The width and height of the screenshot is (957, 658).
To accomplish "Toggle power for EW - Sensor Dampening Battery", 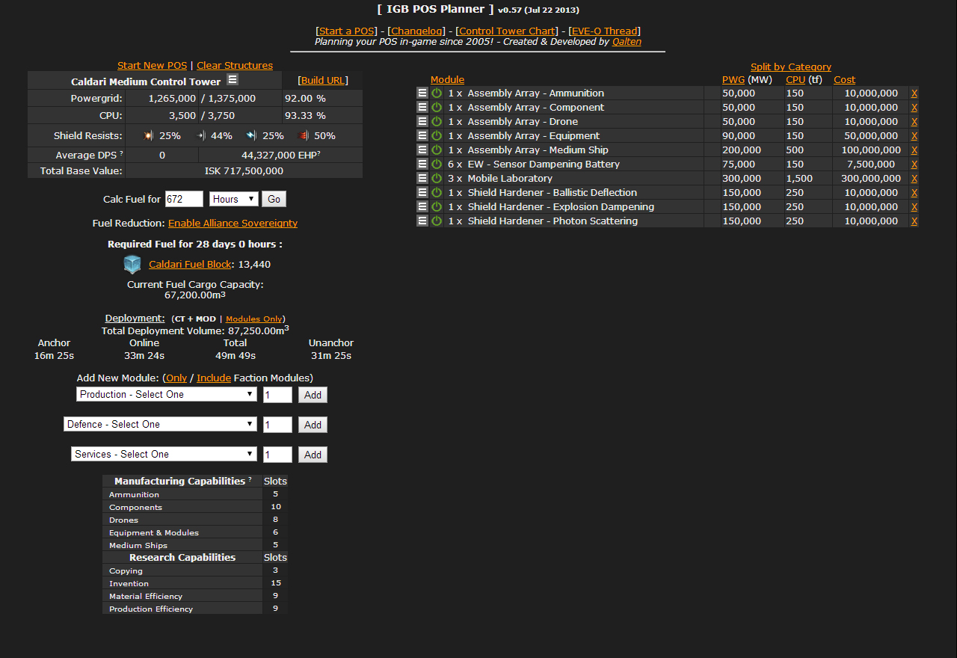I will coord(437,164).
